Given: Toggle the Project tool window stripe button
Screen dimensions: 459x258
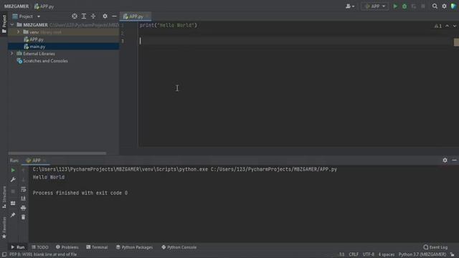Looking at the screenshot, I should tap(4, 24).
